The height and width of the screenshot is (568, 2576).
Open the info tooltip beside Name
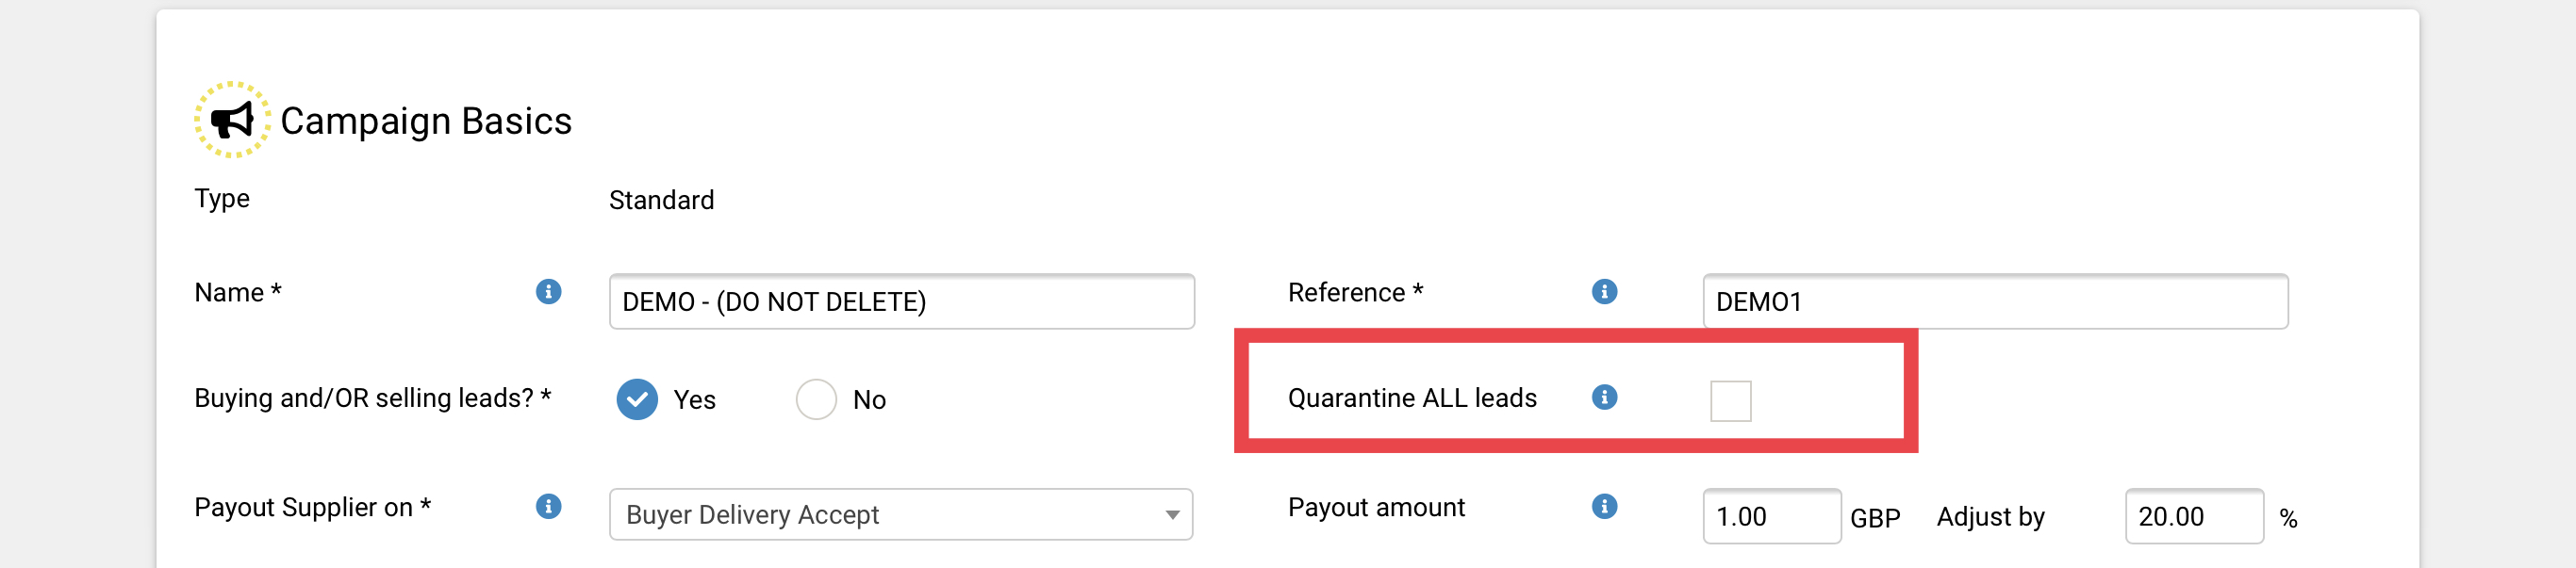pos(548,291)
